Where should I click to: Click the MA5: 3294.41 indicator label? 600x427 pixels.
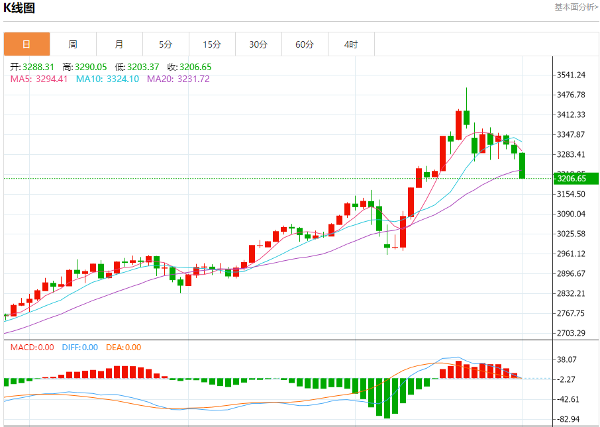coord(39,79)
